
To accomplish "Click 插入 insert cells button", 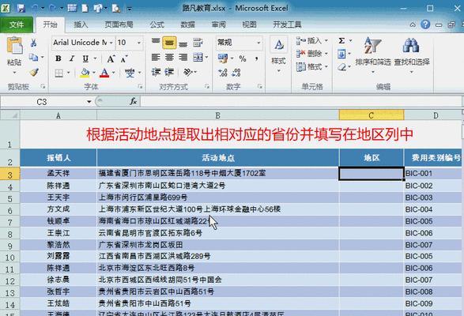I will coord(312,41).
